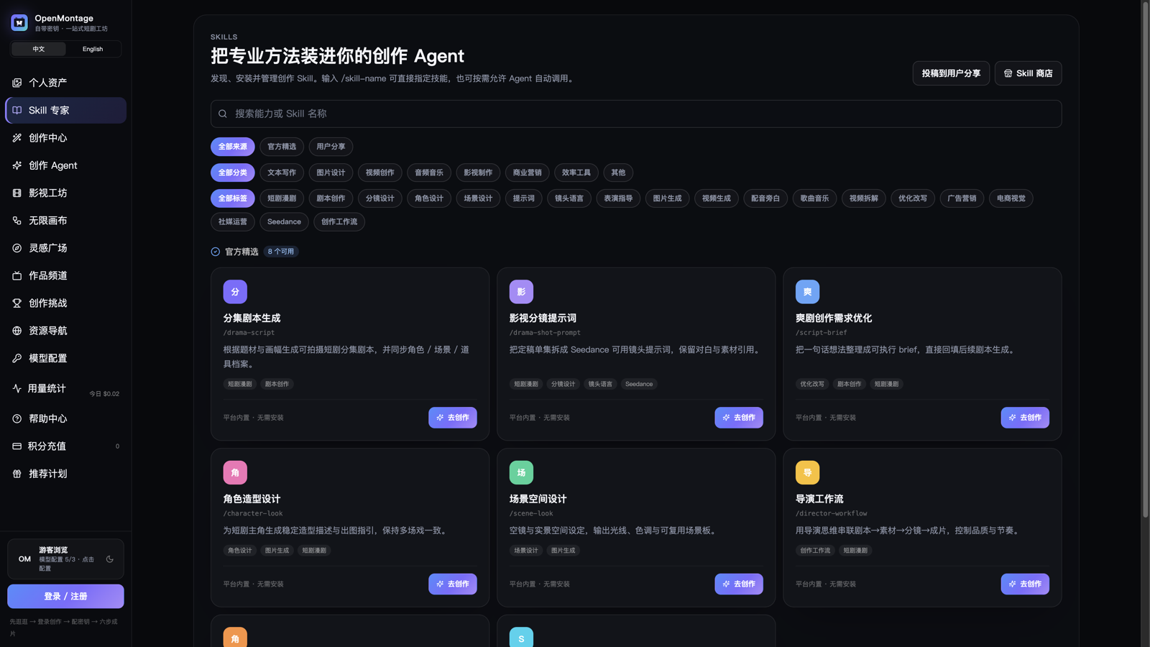Open 积分充值 in sidebar
Viewport: 1150px width, 647px height.
pos(65,446)
